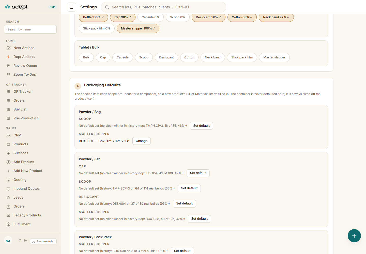Toggle the 'Neck band 27%' chip
Image resolution: width=366 pixels, height=254 pixels.
point(276,17)
